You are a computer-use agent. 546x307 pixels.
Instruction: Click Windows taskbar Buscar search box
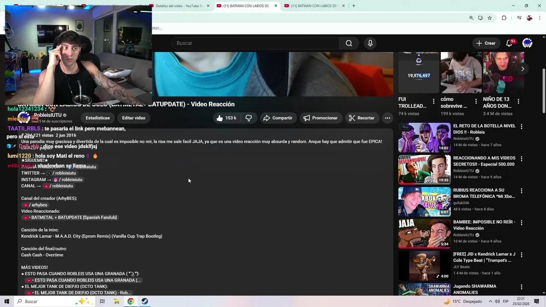tap(54, 301)
